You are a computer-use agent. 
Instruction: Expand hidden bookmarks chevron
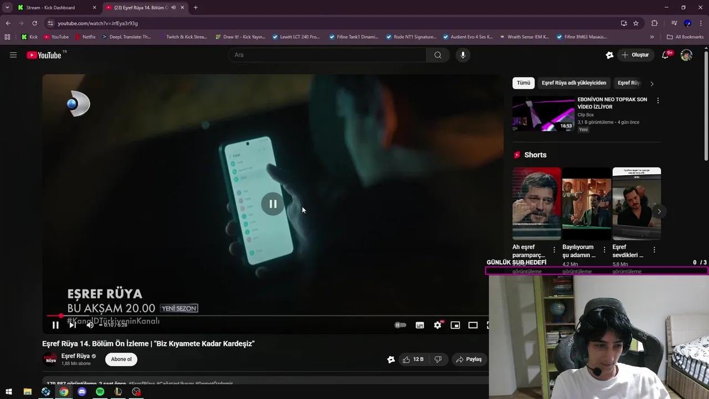[652, 37]
